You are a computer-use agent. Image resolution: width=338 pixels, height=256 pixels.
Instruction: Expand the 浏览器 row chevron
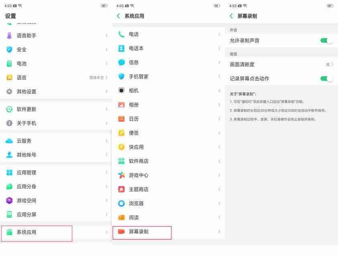[x=219, y=203]
